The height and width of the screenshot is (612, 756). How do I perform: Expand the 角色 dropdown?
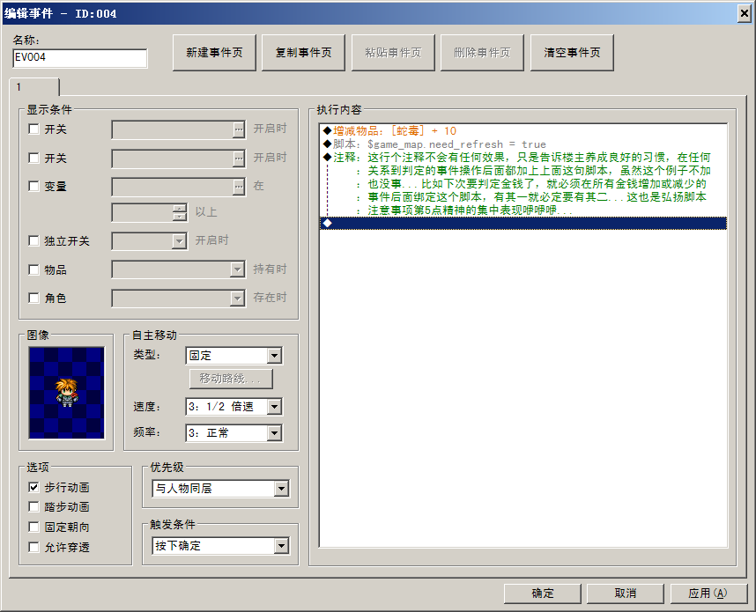pyautogui.click(x=237, y=299)
